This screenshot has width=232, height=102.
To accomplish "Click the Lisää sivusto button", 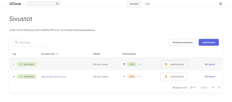I will click(x=209, y=42).
